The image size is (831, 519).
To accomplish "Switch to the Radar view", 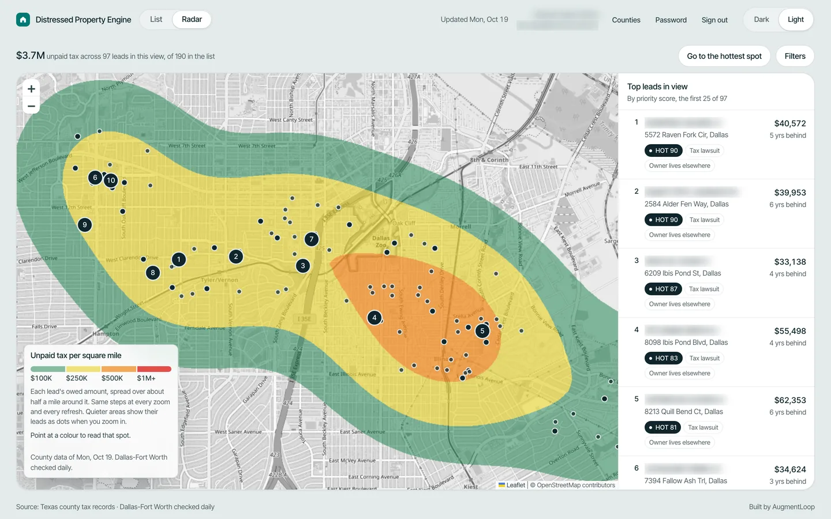I will coord(192,20).
